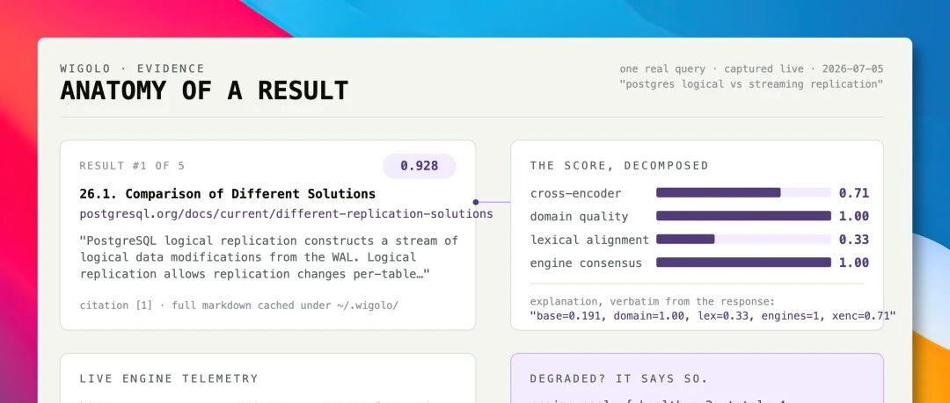Viewport: 950px width, 403px height.
Task: Click the "LIVE ENGINE TELEMETRY" card heading
Action: 169,378
